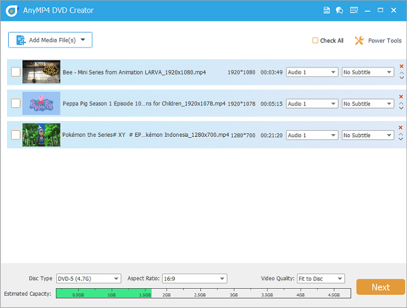This screenshot has width=407, height=308.
Task: Remove the Pokémon file with red X
Action: (400, 128)
